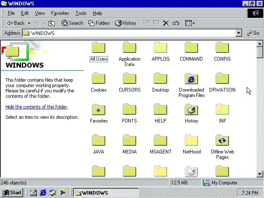Click the scrollbar up arrow
This screenshot has width=264, height=198.
pyautogui.click(x=259, y=44)
